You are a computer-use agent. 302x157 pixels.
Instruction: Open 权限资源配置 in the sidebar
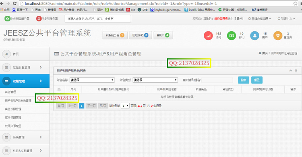pyautogui.click(x=13, y=126)
